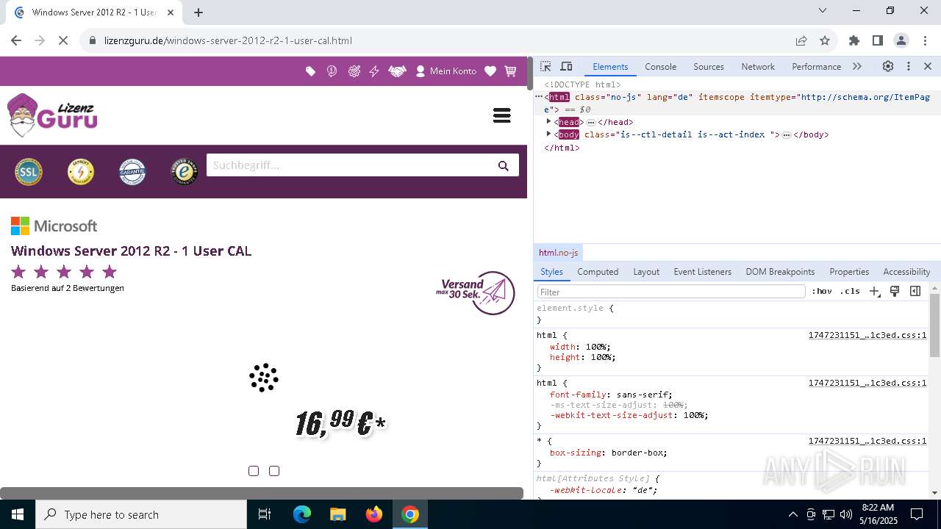The width and height of the screenshot is (941, 529).
Task: Go back in Chrome
Action: click(16, 40)
